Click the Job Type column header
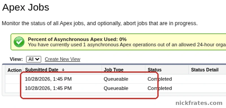The height and width of the screenshot is (108, 226). pyautogui.click(x=114, y=70)
